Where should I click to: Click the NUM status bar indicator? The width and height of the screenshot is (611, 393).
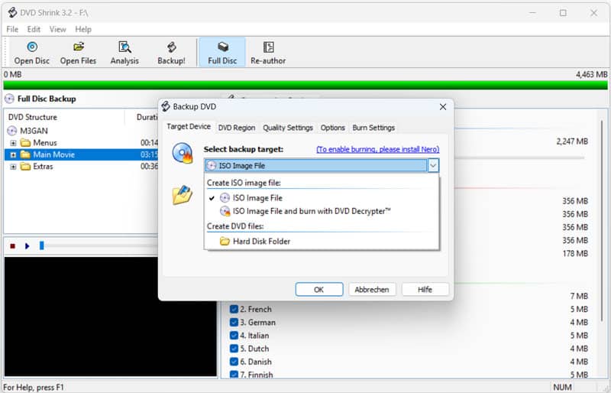(x=562, y=387)
